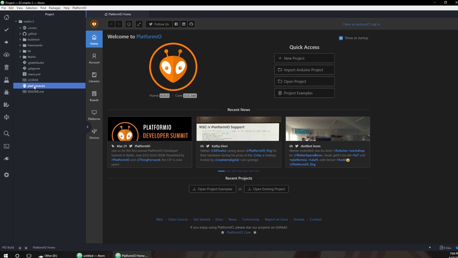Click the cloud upload remote icon
This screenshot has height=258, width=458.
point(6,55)
